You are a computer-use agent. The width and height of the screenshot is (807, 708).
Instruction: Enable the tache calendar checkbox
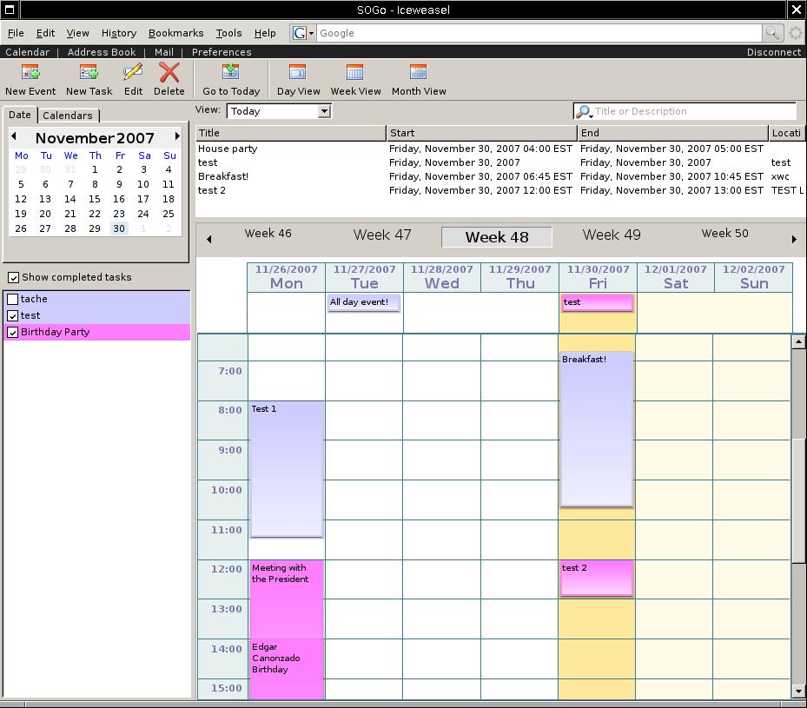click(x=13, y=300)
